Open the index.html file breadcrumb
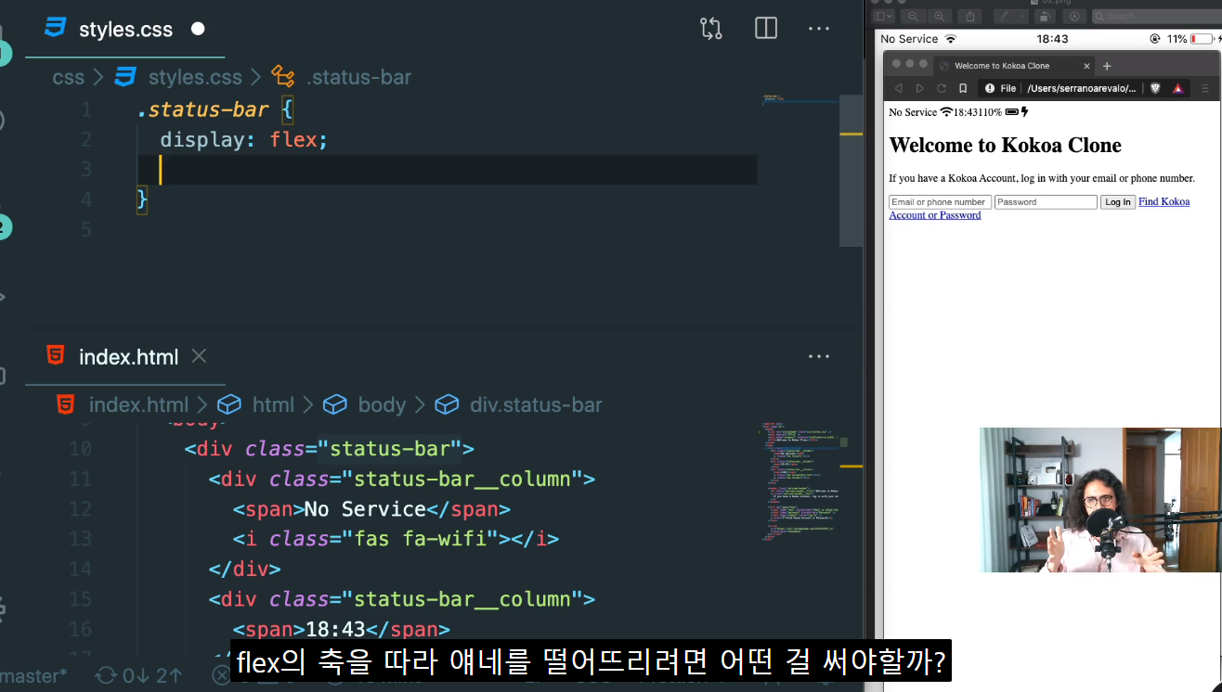This screenshot has height=692, width=1222. pos(122,405)
